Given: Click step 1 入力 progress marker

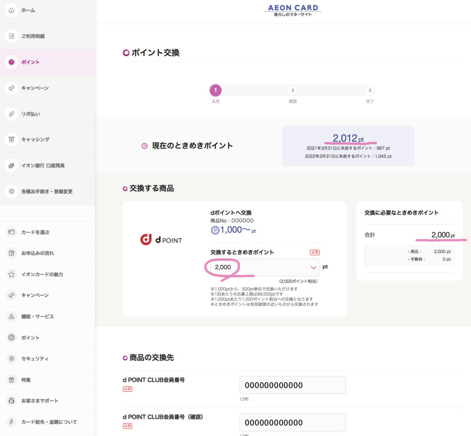Looking at the screenshot, I should point(215,90).
